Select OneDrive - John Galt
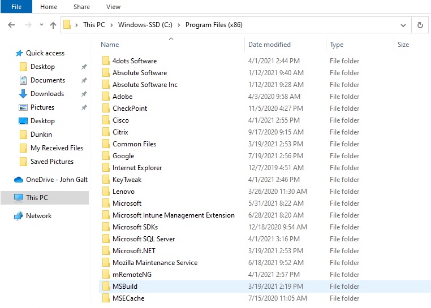The height and width of the screenshot is (308, 431). 57,180
